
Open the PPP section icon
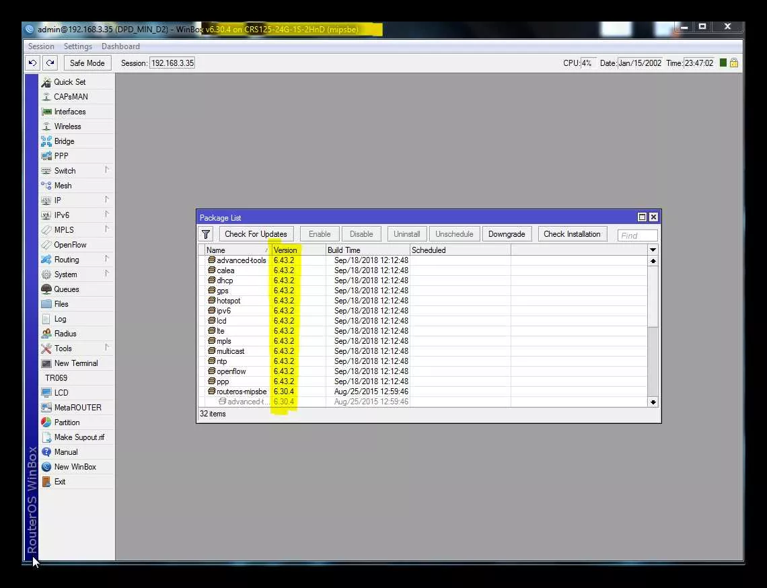[x=46, y=156]
